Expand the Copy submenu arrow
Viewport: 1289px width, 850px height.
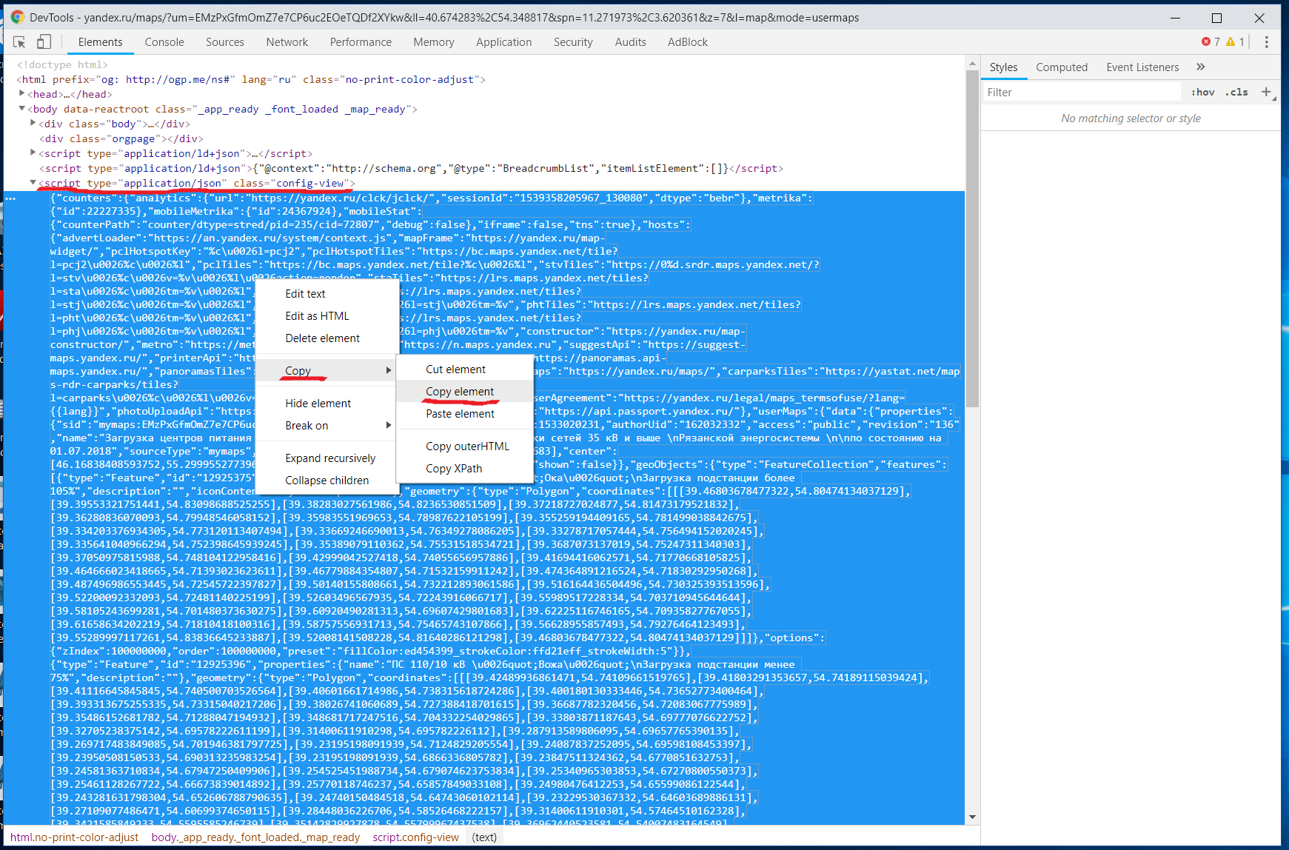tap(389, 370)
